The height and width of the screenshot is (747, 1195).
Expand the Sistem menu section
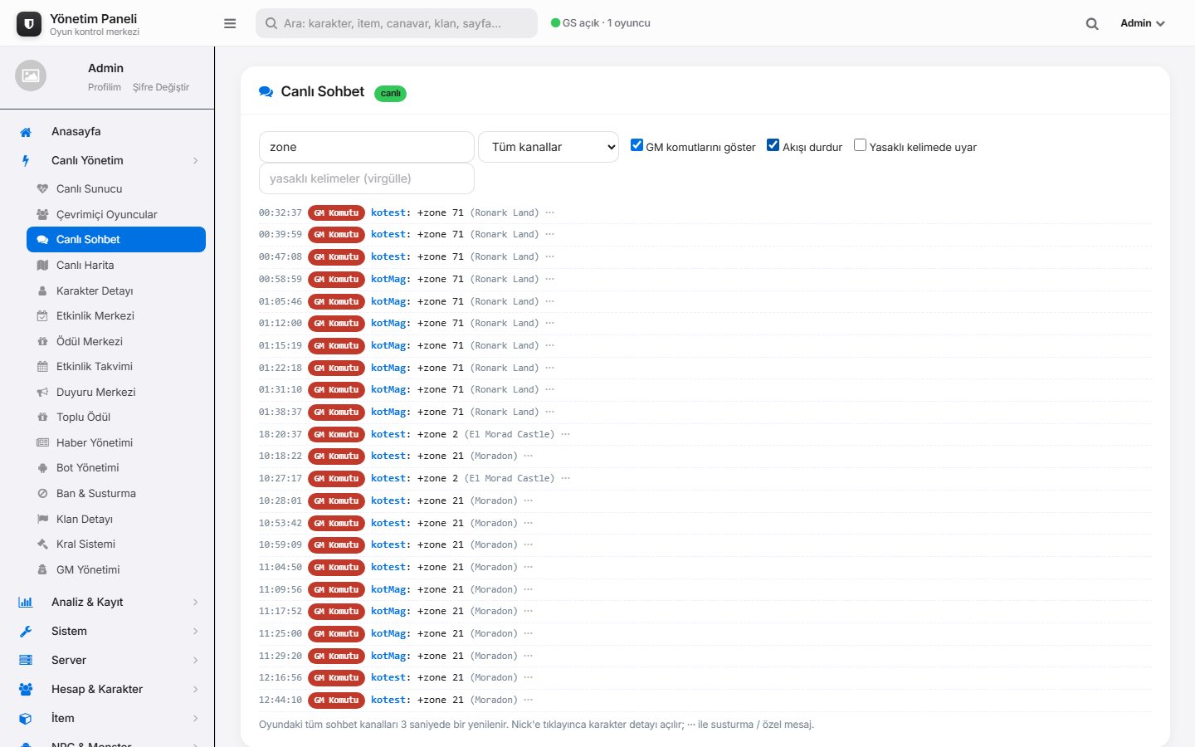(x=107, y=631)
